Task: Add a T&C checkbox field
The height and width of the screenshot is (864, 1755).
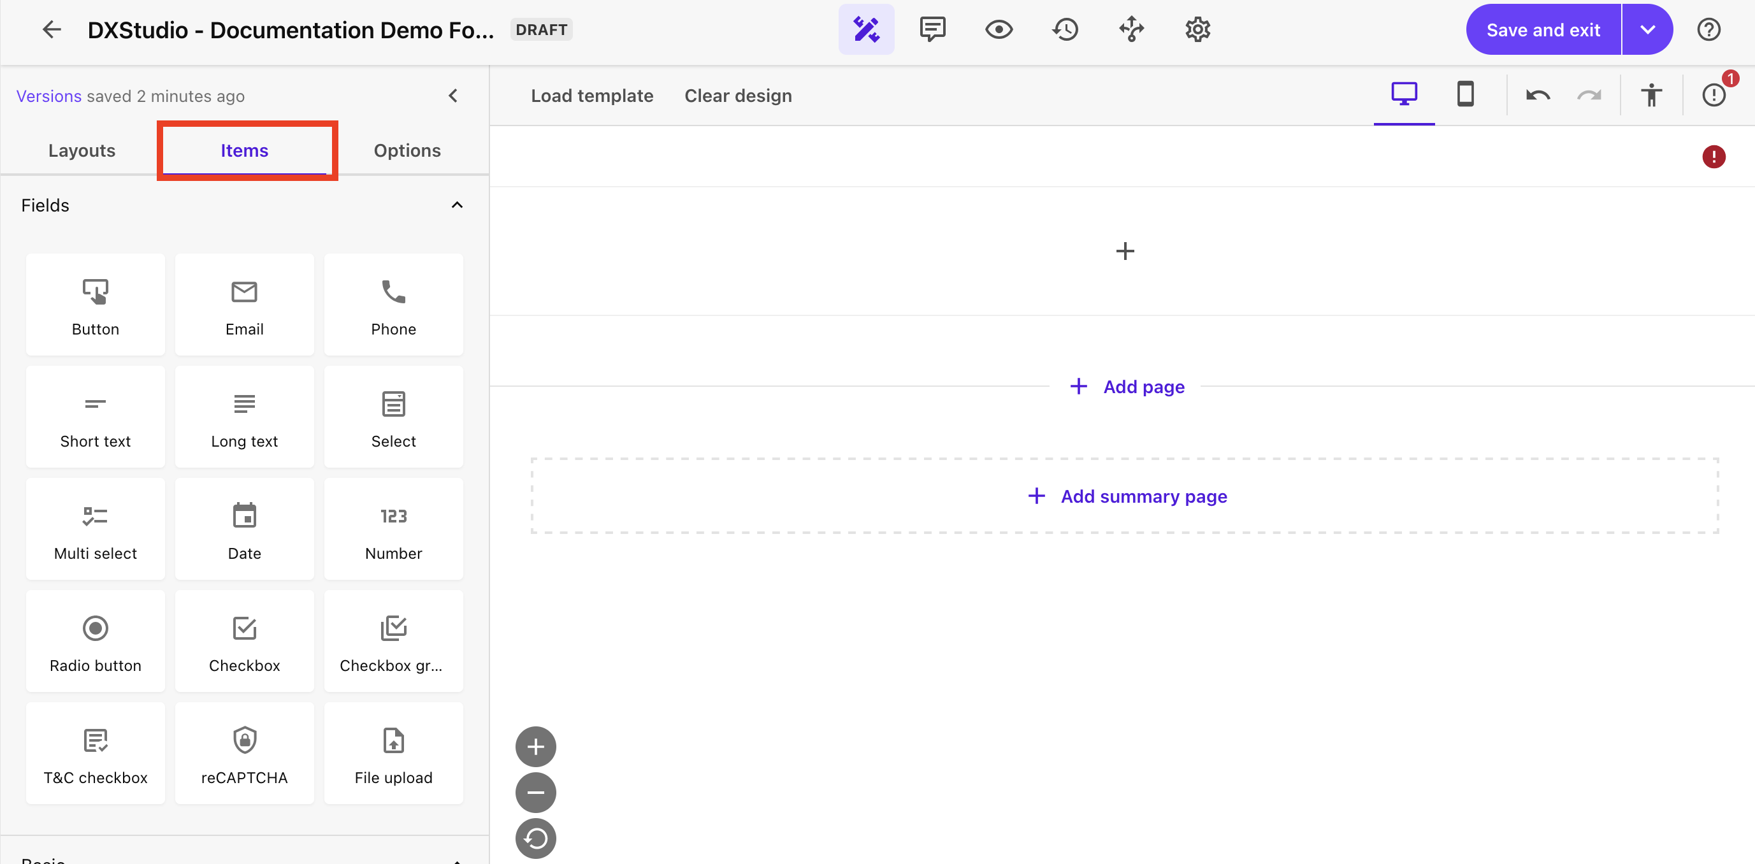Action: 95,752
